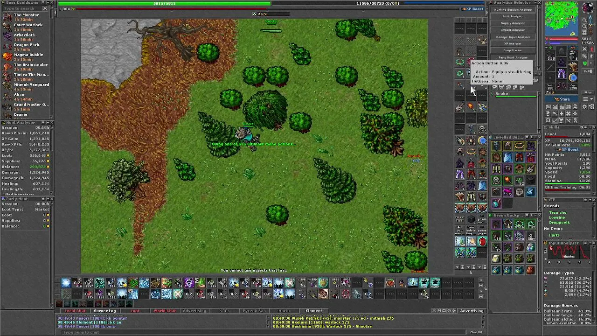Click XP Boost button in top bar
The image size is (597, 336).
[x=473, y=9]
